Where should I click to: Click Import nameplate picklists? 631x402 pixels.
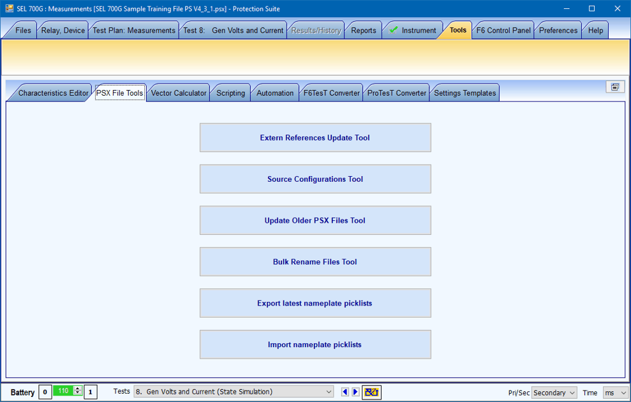click(315, 345)
